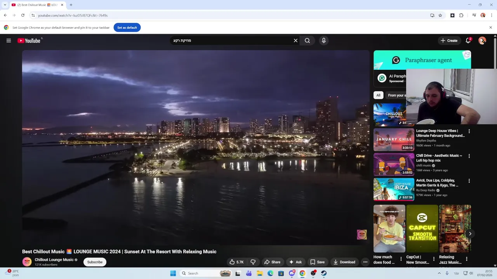497x279 pixels.
Task: Bookmark this page with the star
Action: click(x=440, y=15)
